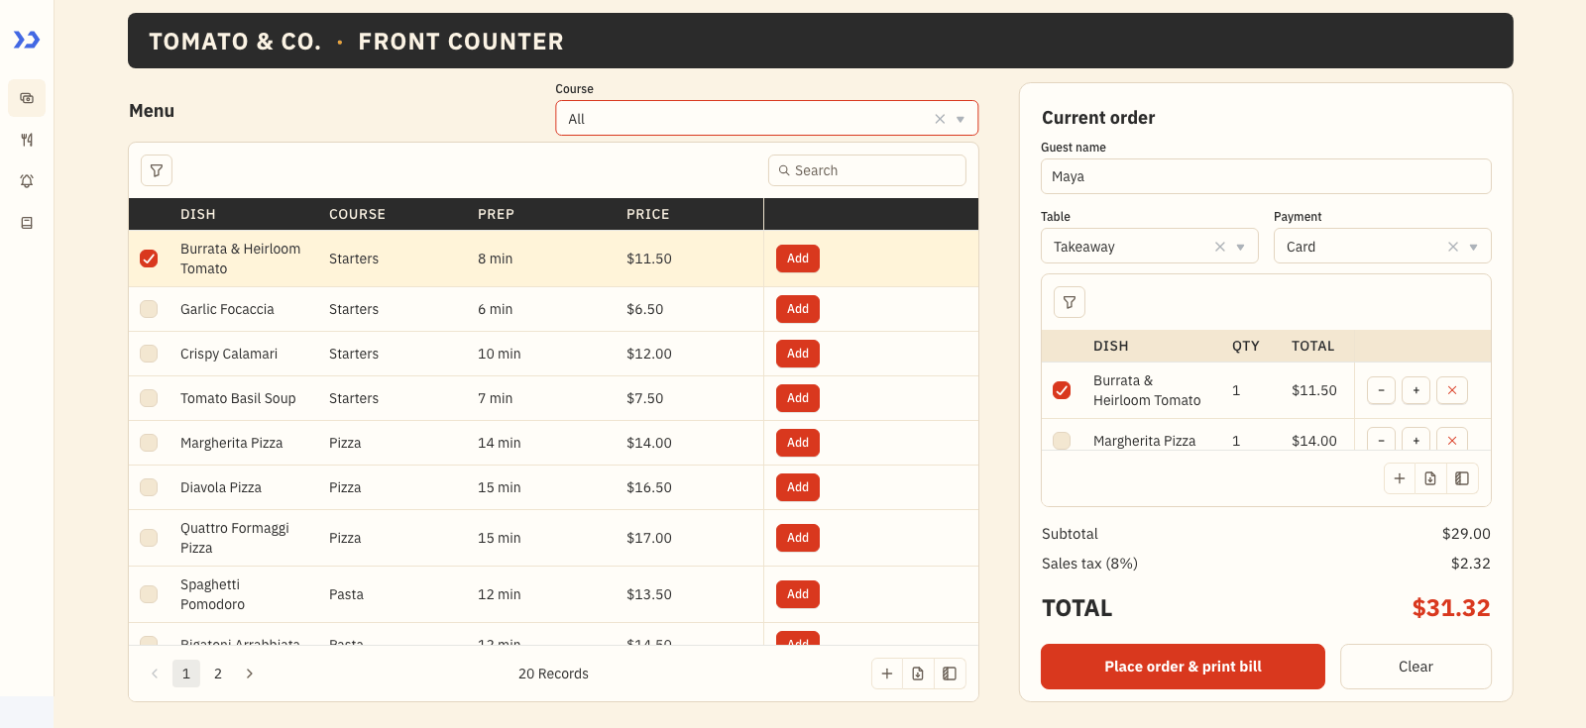
Task: Open the cash register icon in sidebar
Action: (x=27, y=98)
